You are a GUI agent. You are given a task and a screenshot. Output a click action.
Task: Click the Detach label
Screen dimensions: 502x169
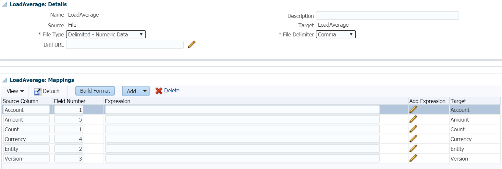click(51, 91)
